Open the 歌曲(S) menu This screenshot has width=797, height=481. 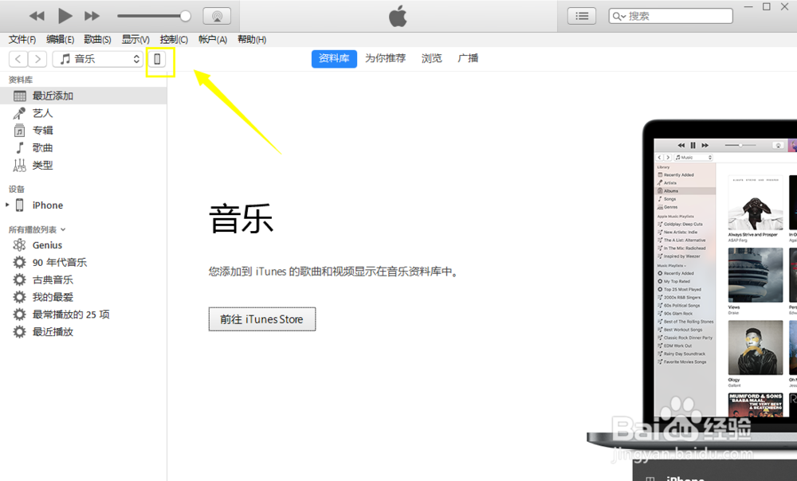point(97,40)
